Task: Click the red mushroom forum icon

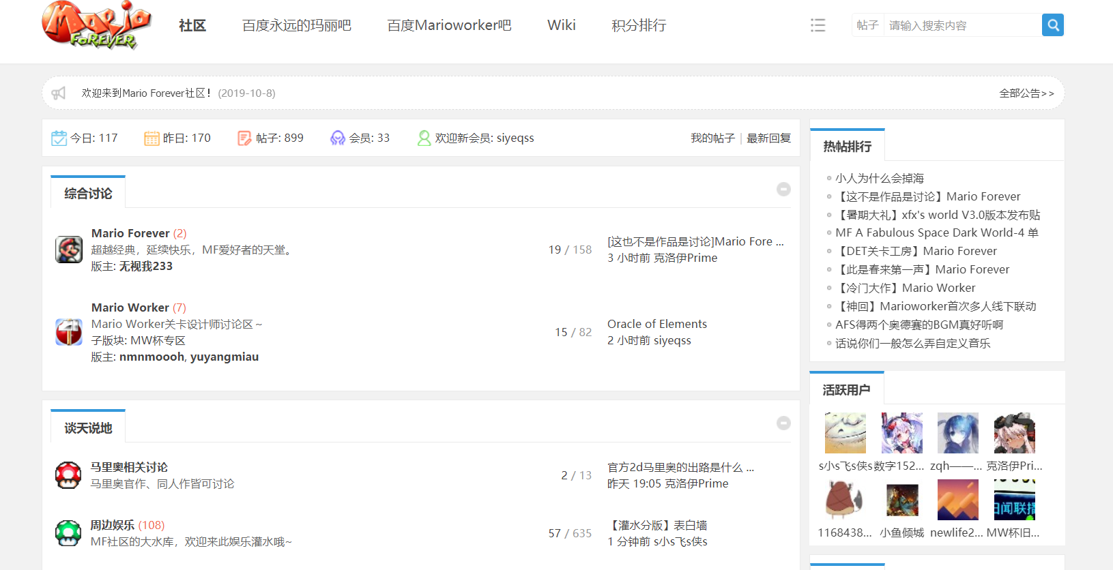Action: click(68, 475)
